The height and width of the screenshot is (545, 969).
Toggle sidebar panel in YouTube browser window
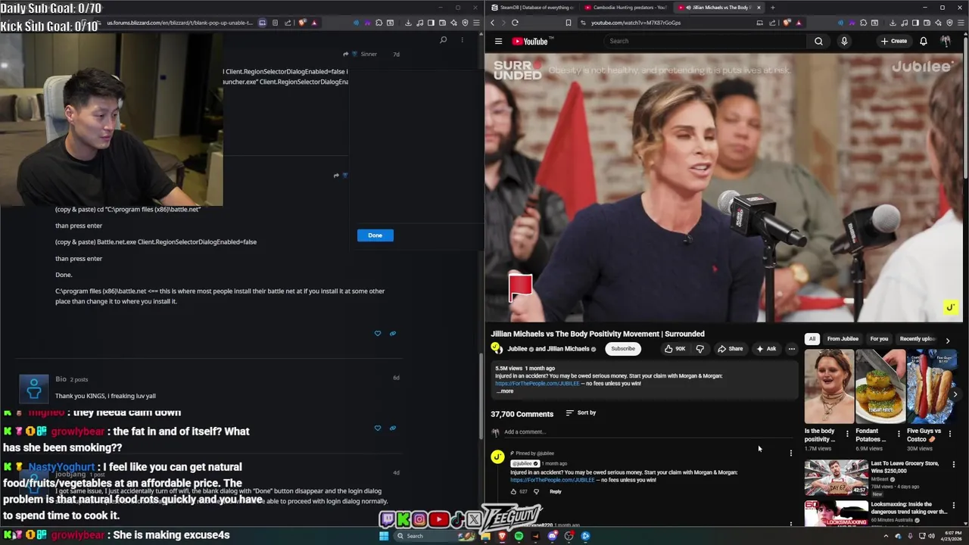click(917, 23)
